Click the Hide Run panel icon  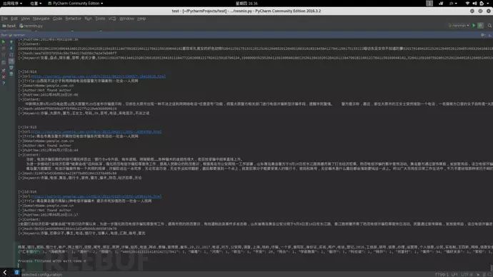489,35
